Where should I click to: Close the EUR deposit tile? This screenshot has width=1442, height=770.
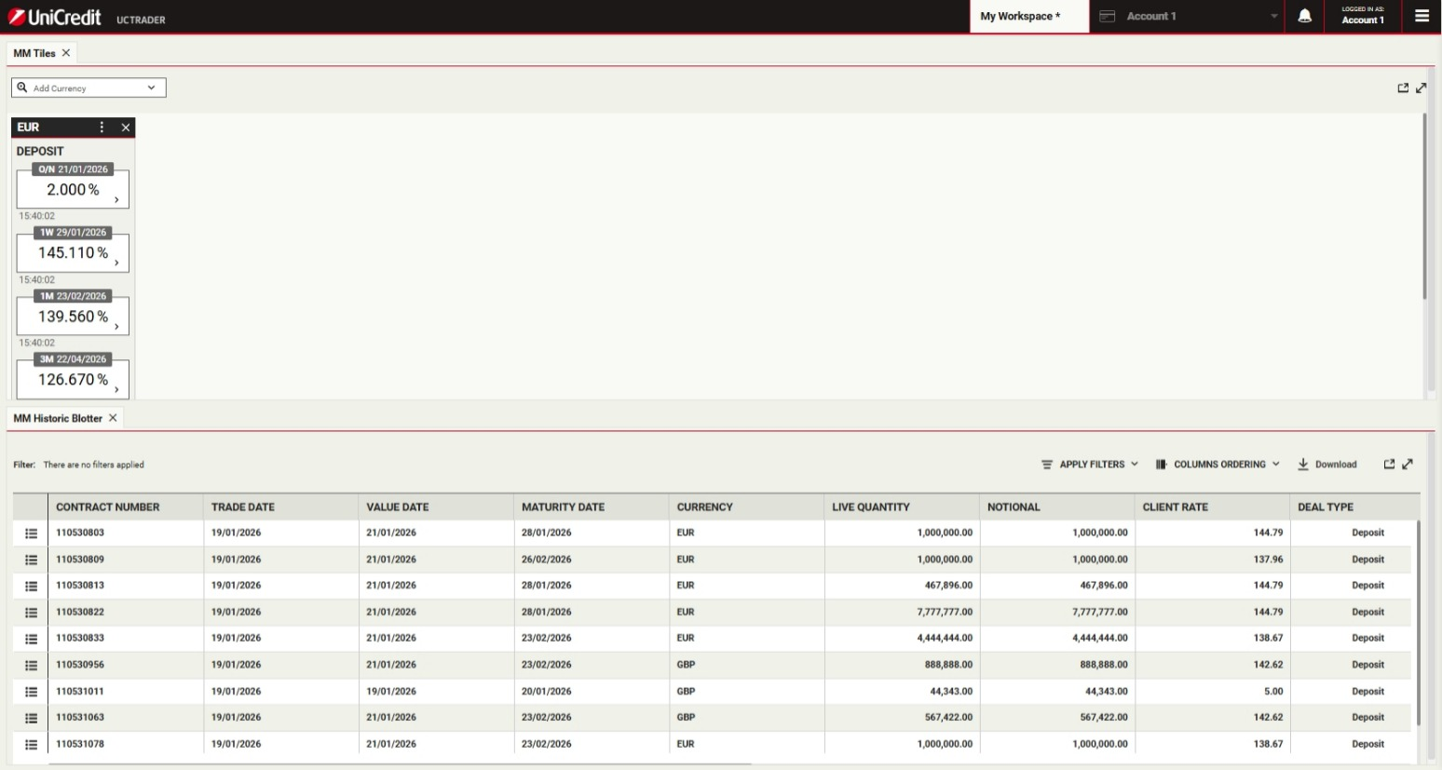(x=126, y=128)
